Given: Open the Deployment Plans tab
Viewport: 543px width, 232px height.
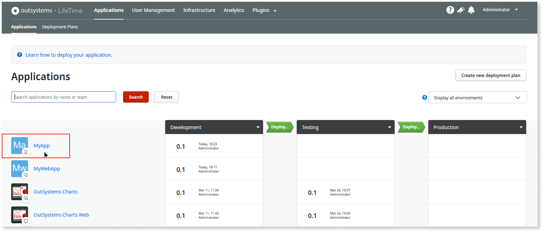Looking at the screenshot, I should [60, 27].
